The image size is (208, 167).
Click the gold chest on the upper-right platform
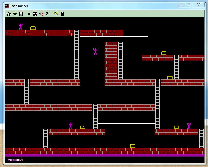click(164, 53)
